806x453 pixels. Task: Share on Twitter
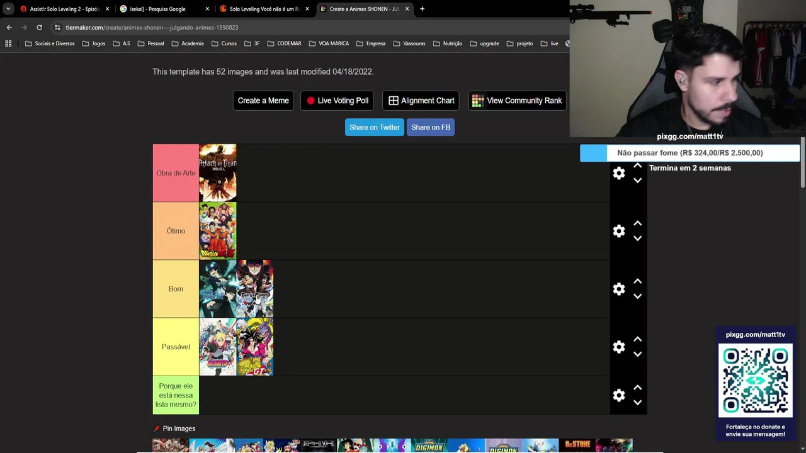coord(375,127)
